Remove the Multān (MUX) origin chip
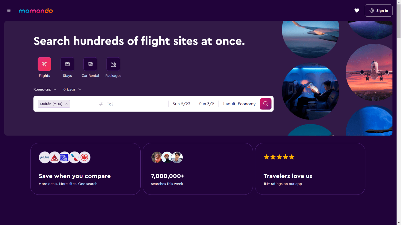401x225 pixels. [66, 104]
